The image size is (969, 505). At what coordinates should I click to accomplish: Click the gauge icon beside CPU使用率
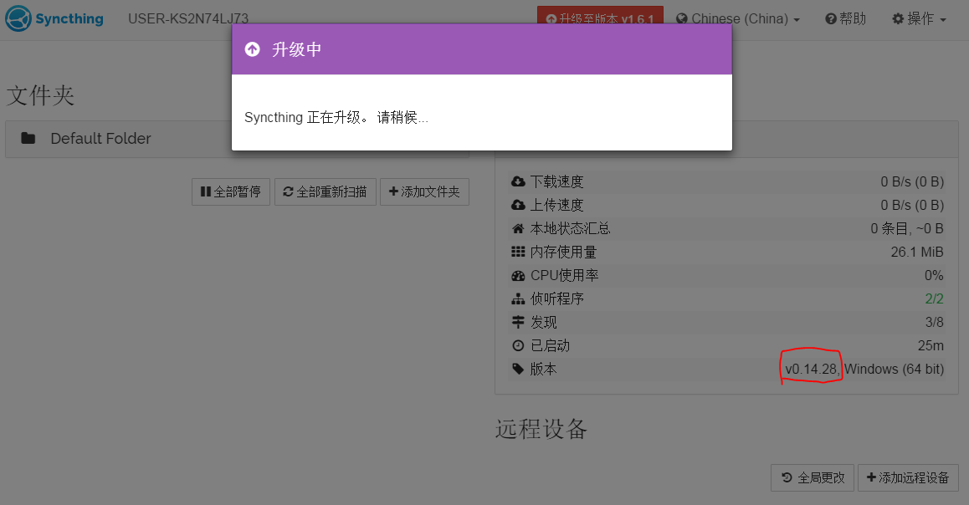(x=518, y=275)
